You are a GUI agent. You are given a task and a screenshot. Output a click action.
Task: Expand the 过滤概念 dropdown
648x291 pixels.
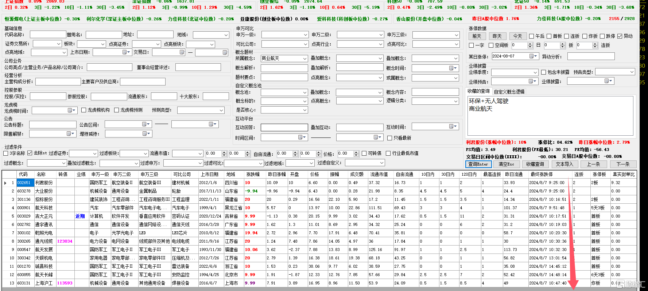point(64,163)
